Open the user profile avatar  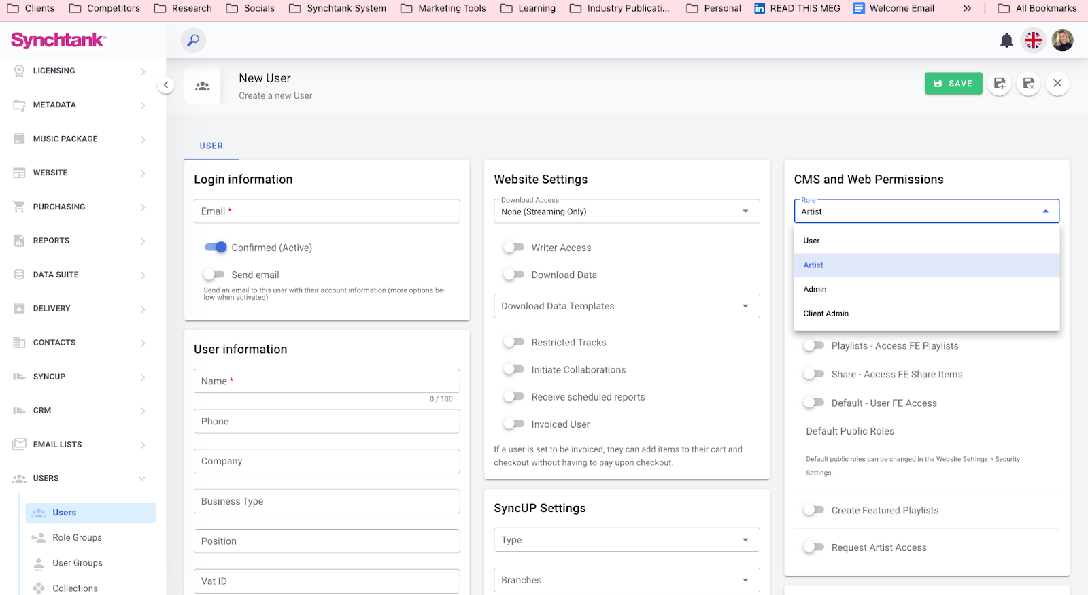tap(1062, 41)
